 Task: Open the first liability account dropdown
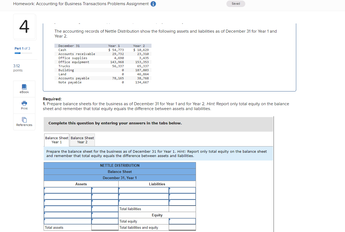[x=143, y=190]
